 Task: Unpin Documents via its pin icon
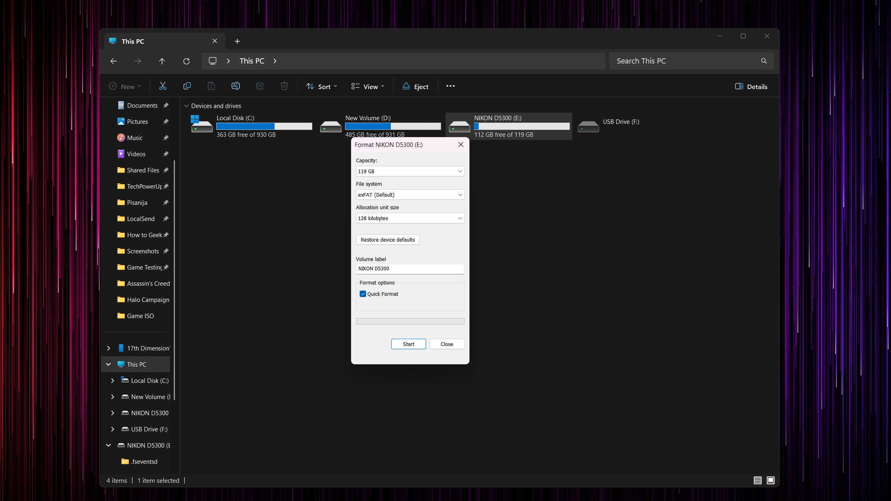166,106
